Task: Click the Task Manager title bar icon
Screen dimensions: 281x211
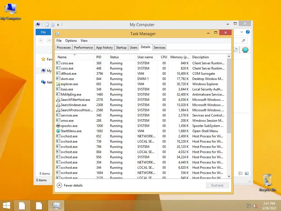Action: [57, 34]
